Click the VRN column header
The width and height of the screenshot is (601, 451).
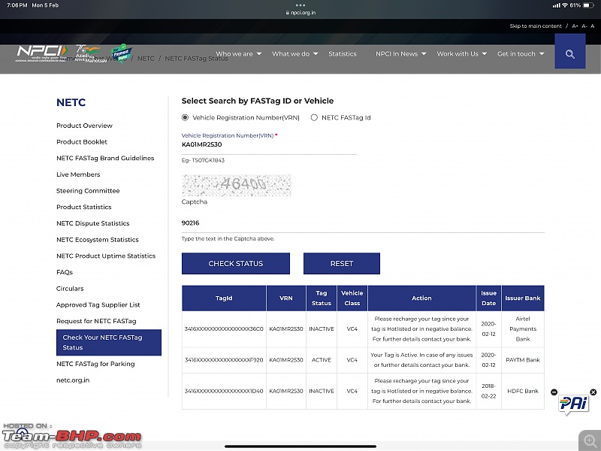(286, 298)
